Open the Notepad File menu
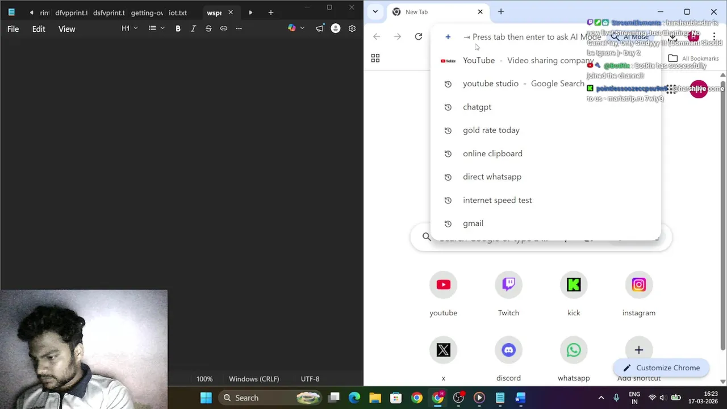This screenshot has width=727, height=409. [x=13, y=29]
